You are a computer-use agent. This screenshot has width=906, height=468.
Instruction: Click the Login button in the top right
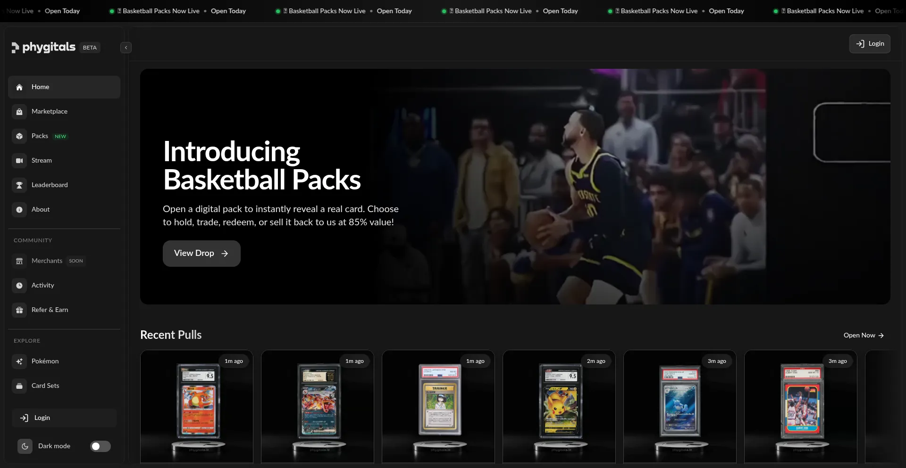pyautogui.click(x=869, y=44)
